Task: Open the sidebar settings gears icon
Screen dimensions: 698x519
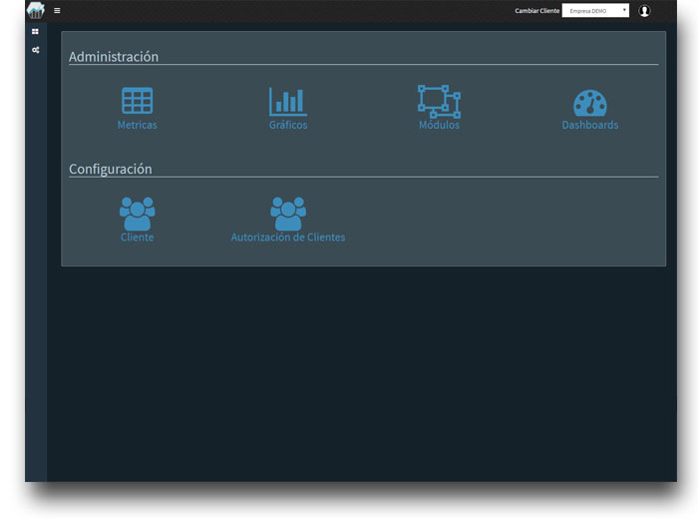Action: pyautogui.click(x=35, y=50)
